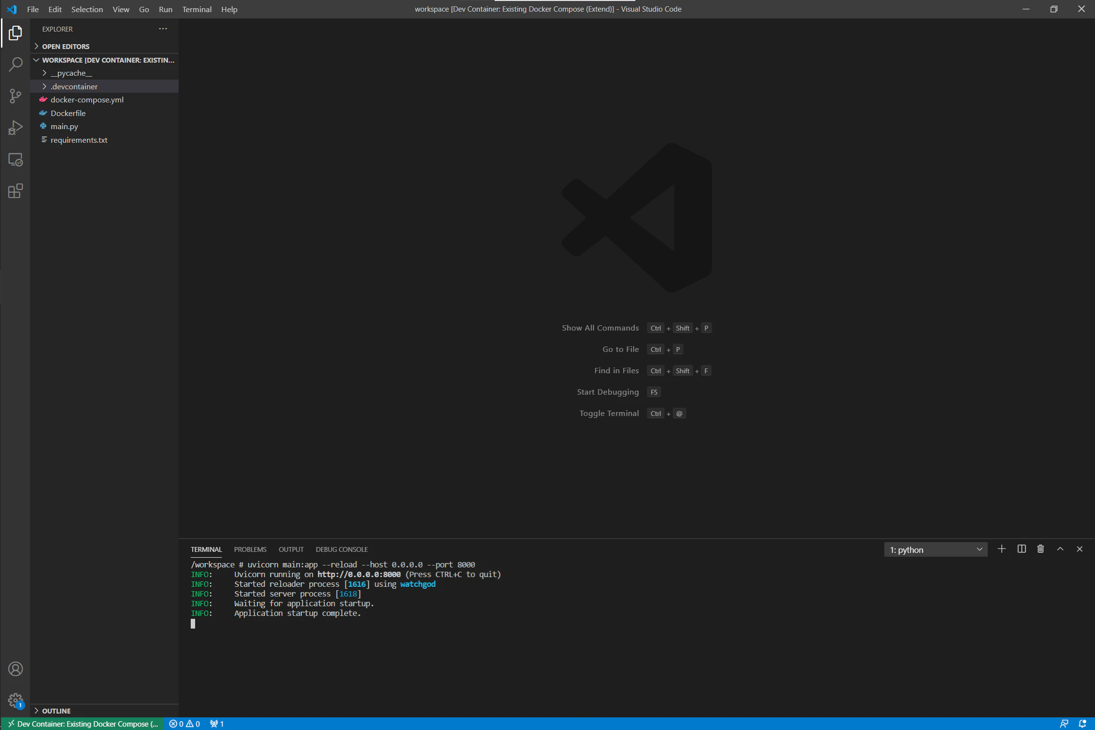Open the Remote Explorer view
Viewport: 1095px width, 730px height.
pos(16,160)
